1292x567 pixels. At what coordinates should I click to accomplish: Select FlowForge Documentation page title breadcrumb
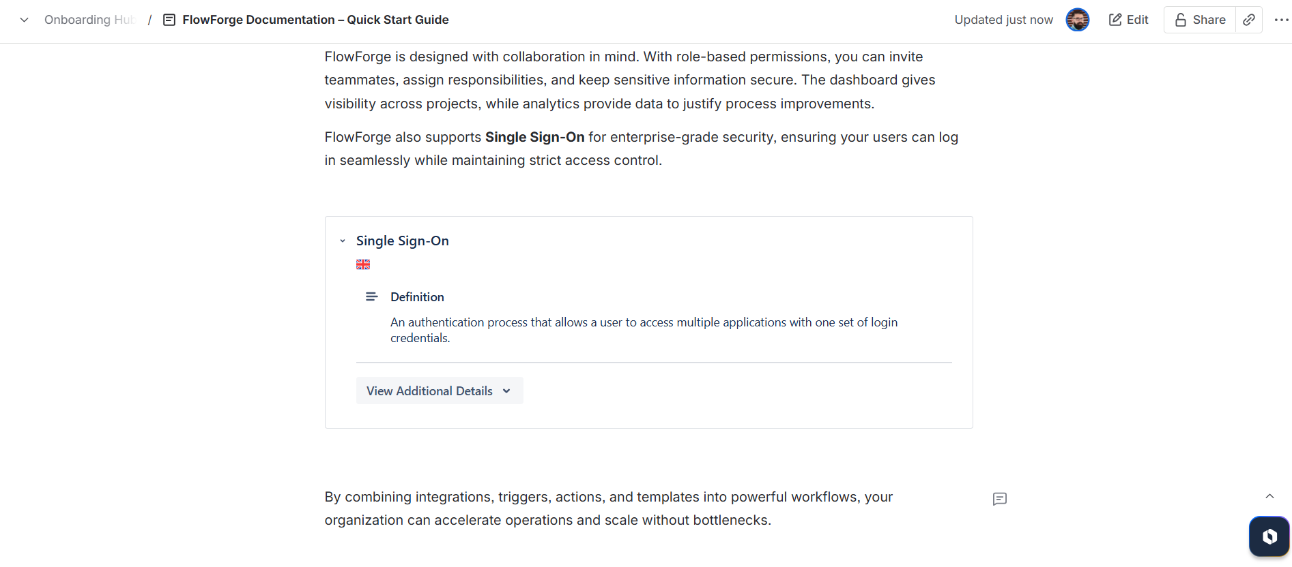coord(315,20)
